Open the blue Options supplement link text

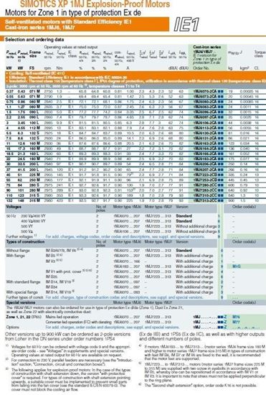click(x=112, y=327)
